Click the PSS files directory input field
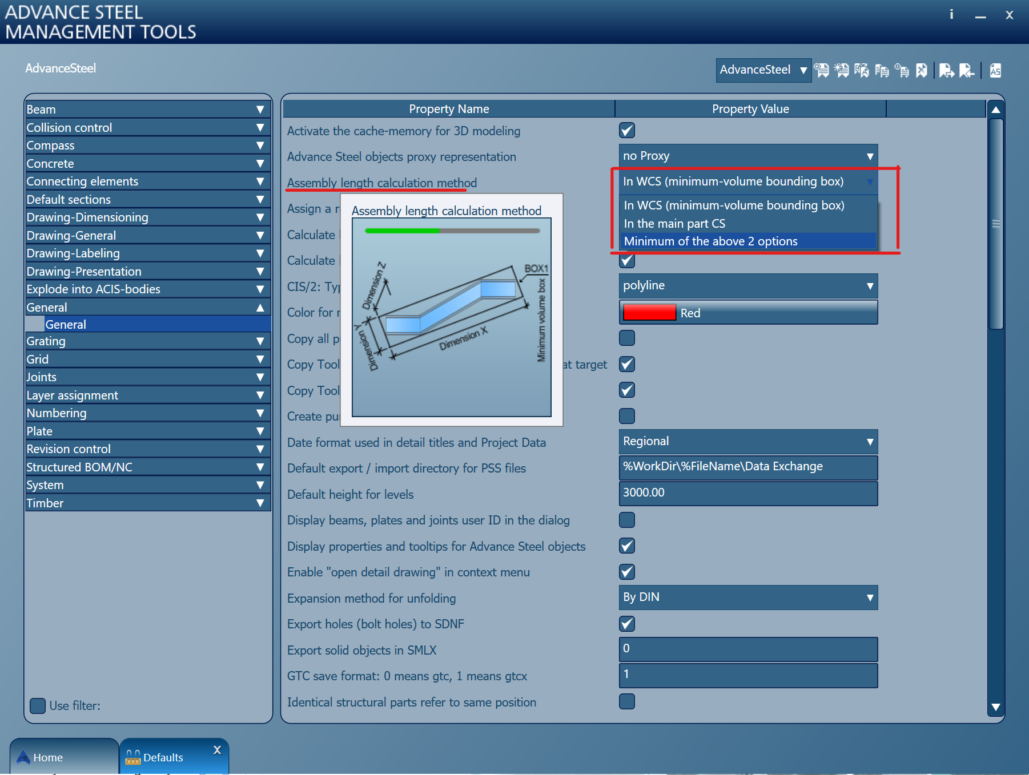The width and height of the screenshot is (1029, 775). coord(748,467)
